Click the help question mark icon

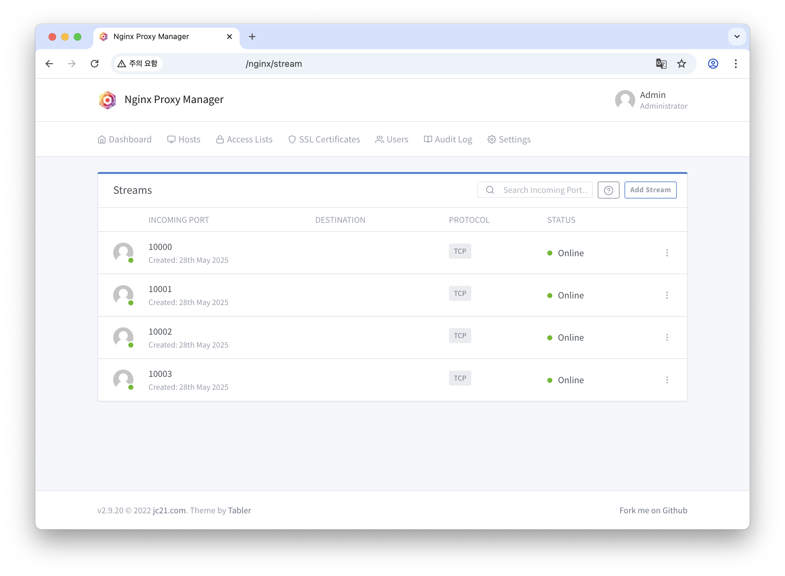point(608,190)
